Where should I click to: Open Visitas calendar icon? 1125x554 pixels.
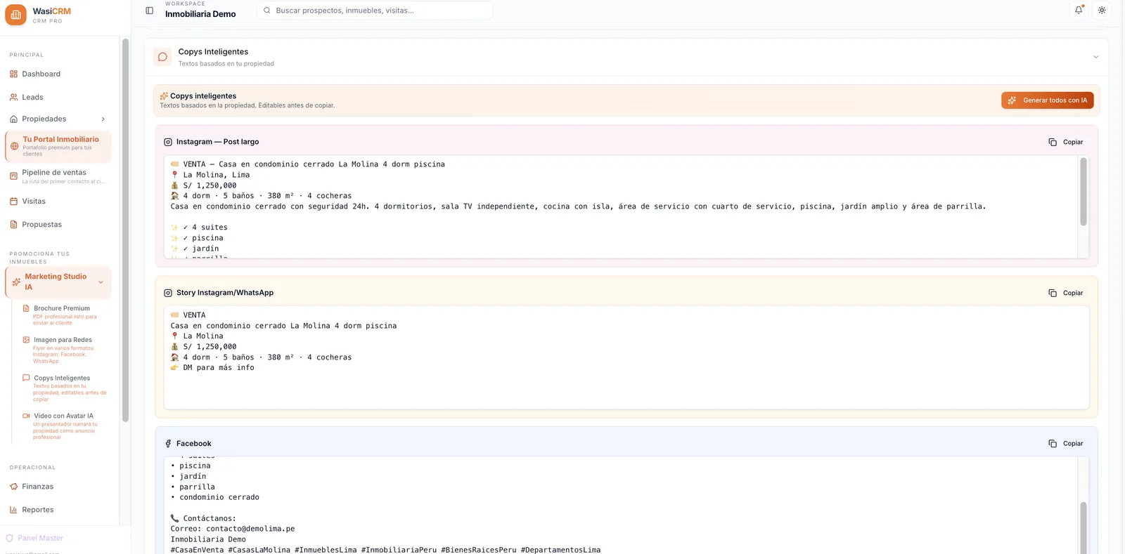(x=13, y=201)
